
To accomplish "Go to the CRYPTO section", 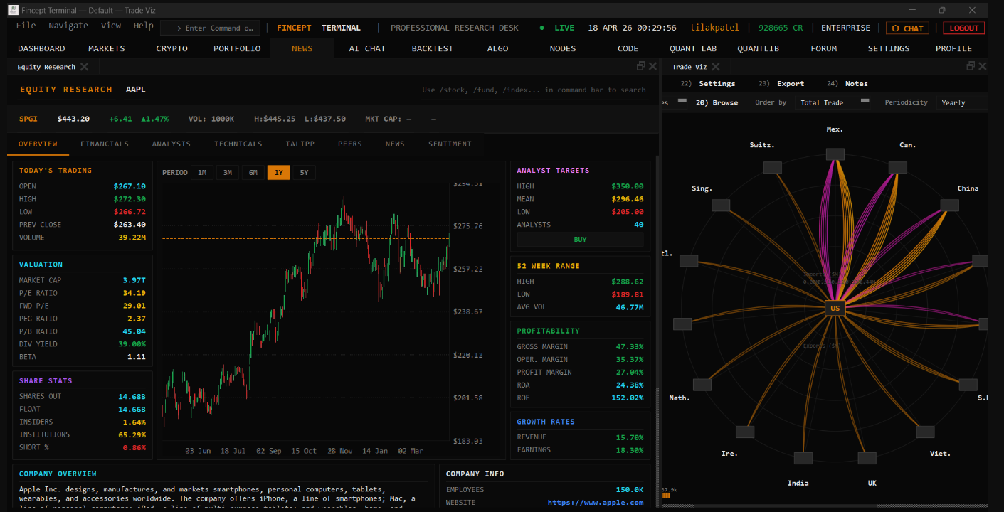I will tap(172, 48).
